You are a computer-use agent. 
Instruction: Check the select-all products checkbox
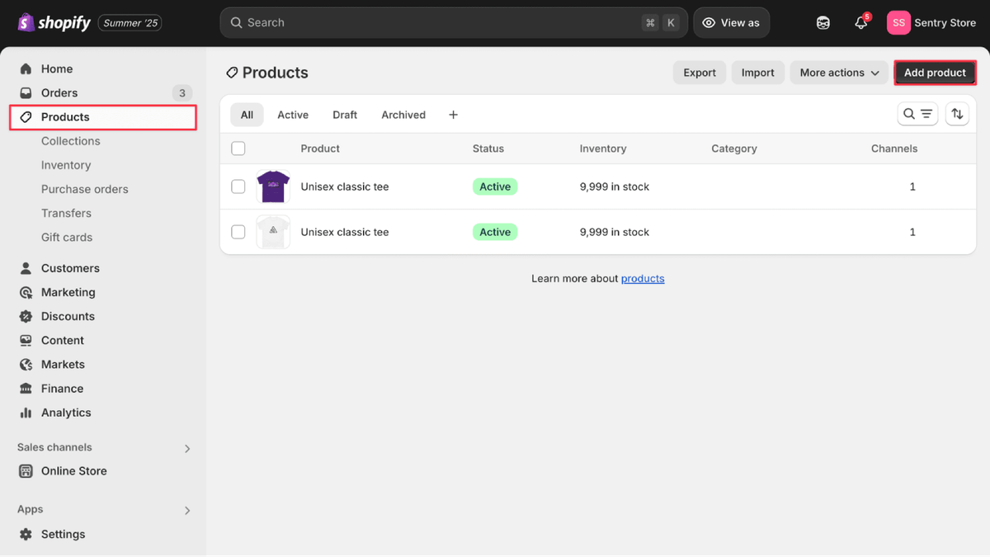pos(238,148)
